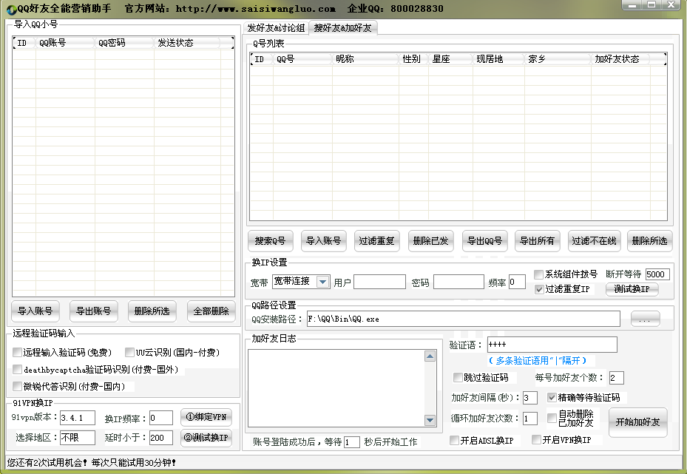Screen dimensions: 687x474
Task: Click the QQ密码 column header
Action: 124,43
